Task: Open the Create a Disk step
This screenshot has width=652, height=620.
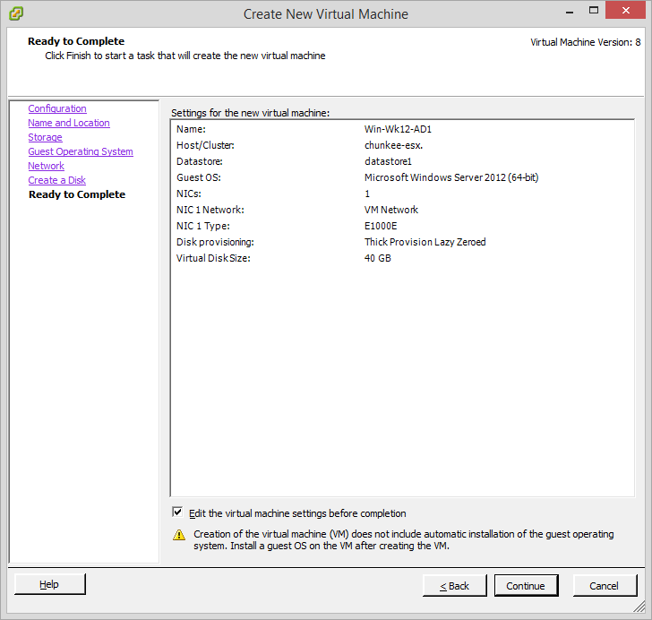Action: [57, 180]
